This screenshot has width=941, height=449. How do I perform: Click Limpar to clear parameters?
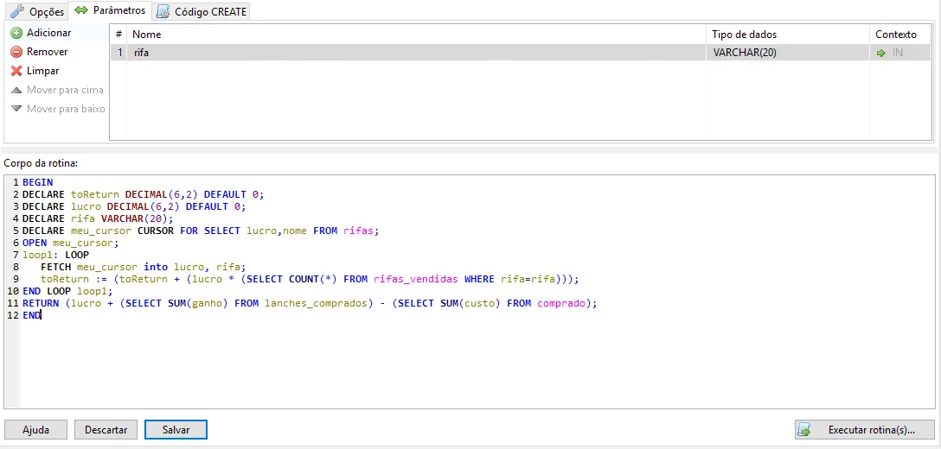tap(42, 71)
